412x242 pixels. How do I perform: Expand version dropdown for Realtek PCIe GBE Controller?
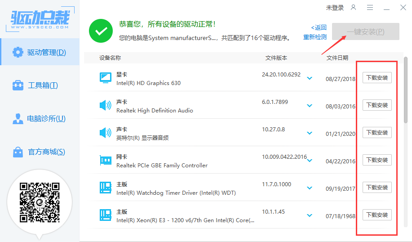pyautogui.click(x=309, y=161)
